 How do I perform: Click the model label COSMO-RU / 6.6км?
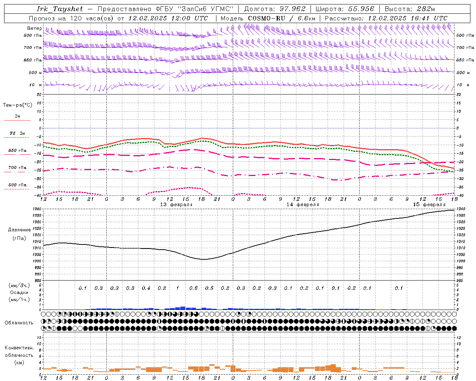click(x=282, y=18)
